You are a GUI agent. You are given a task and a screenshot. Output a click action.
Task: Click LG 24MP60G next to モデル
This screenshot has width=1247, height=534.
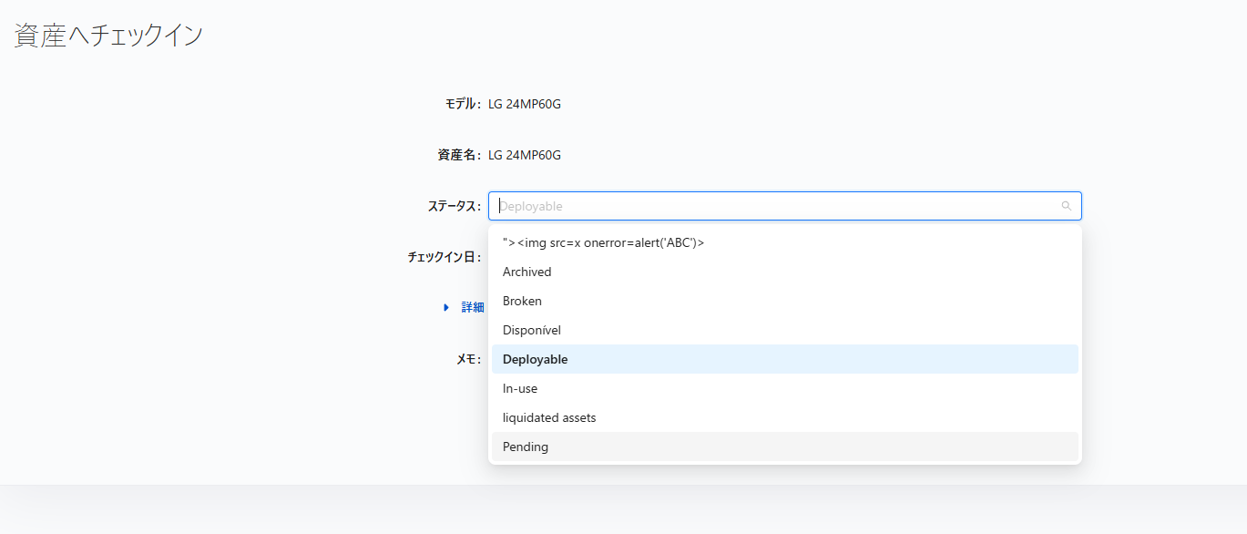525,104
